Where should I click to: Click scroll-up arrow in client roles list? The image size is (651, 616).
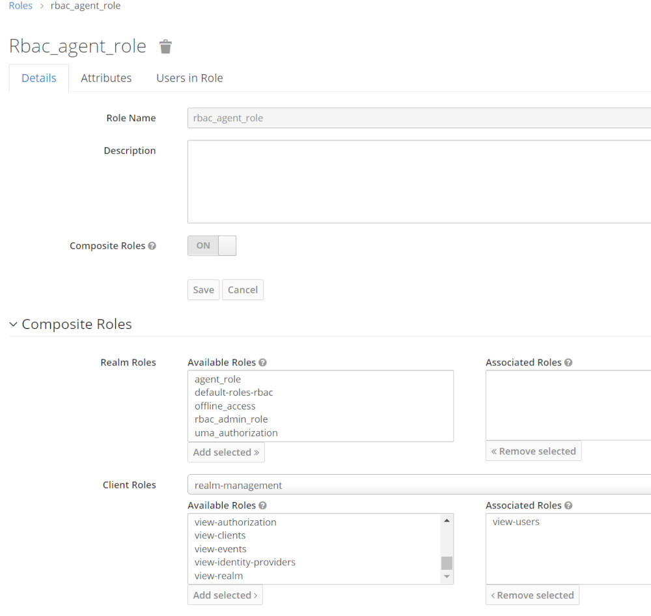click(x=447, y=520)
